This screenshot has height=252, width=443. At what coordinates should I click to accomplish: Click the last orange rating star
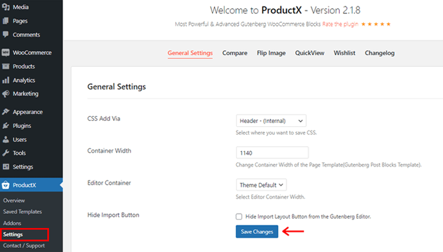pyautogui.click(x=388, y=24)
